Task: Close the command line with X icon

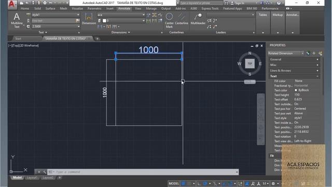Action: pyautogui.click(x=39, y=172)
